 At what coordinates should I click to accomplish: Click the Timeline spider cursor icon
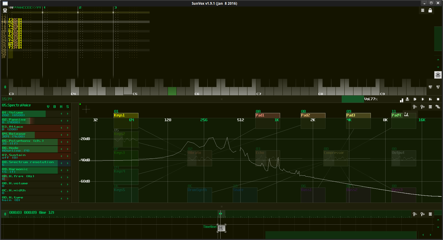click(x=221, y=228)
